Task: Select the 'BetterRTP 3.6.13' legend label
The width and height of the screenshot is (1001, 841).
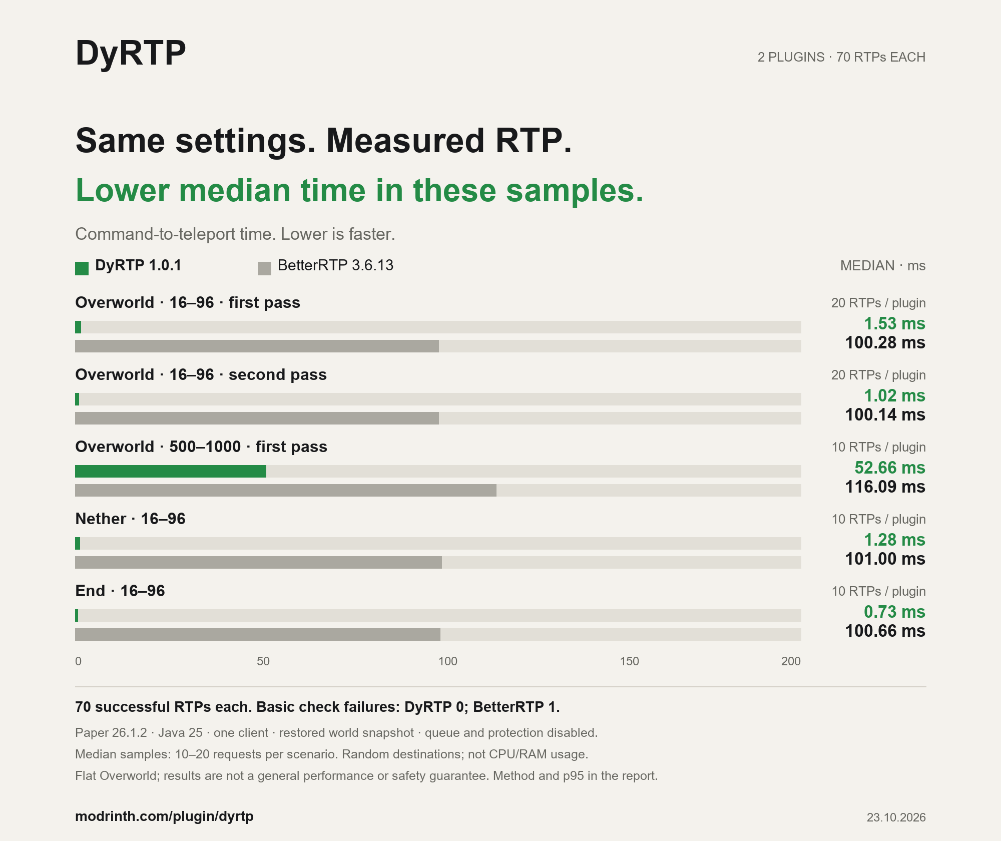Action: coord(336,265)
